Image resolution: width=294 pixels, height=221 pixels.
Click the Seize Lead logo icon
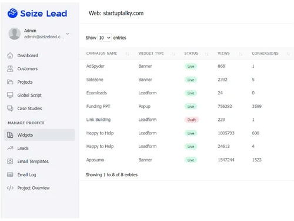[12, 13]
